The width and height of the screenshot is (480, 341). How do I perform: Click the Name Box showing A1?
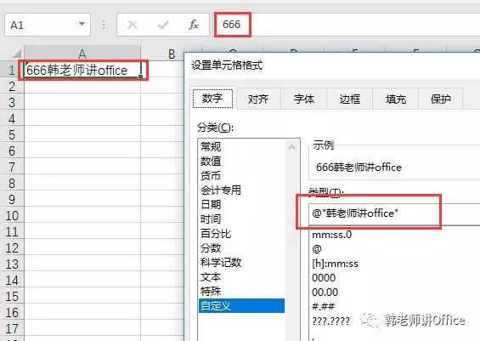[48, 25]
